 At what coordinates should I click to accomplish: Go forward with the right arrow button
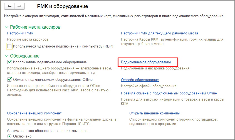point(19,6)
